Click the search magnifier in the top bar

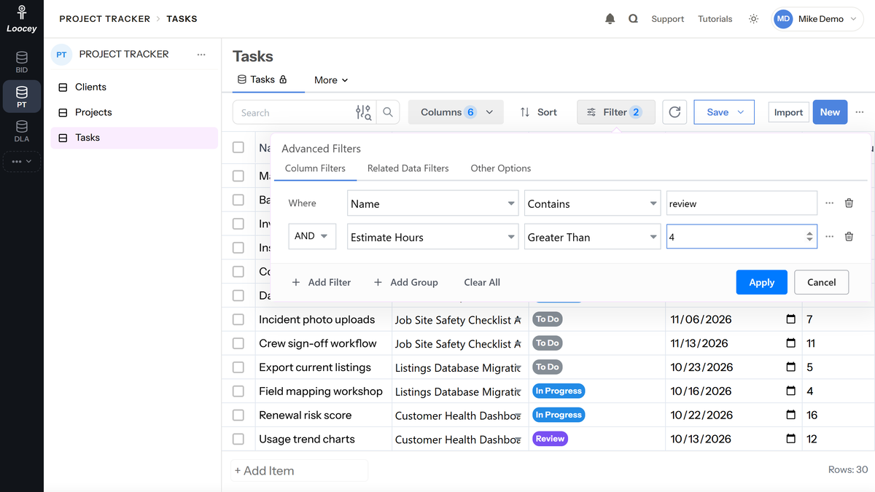point(633,19)
